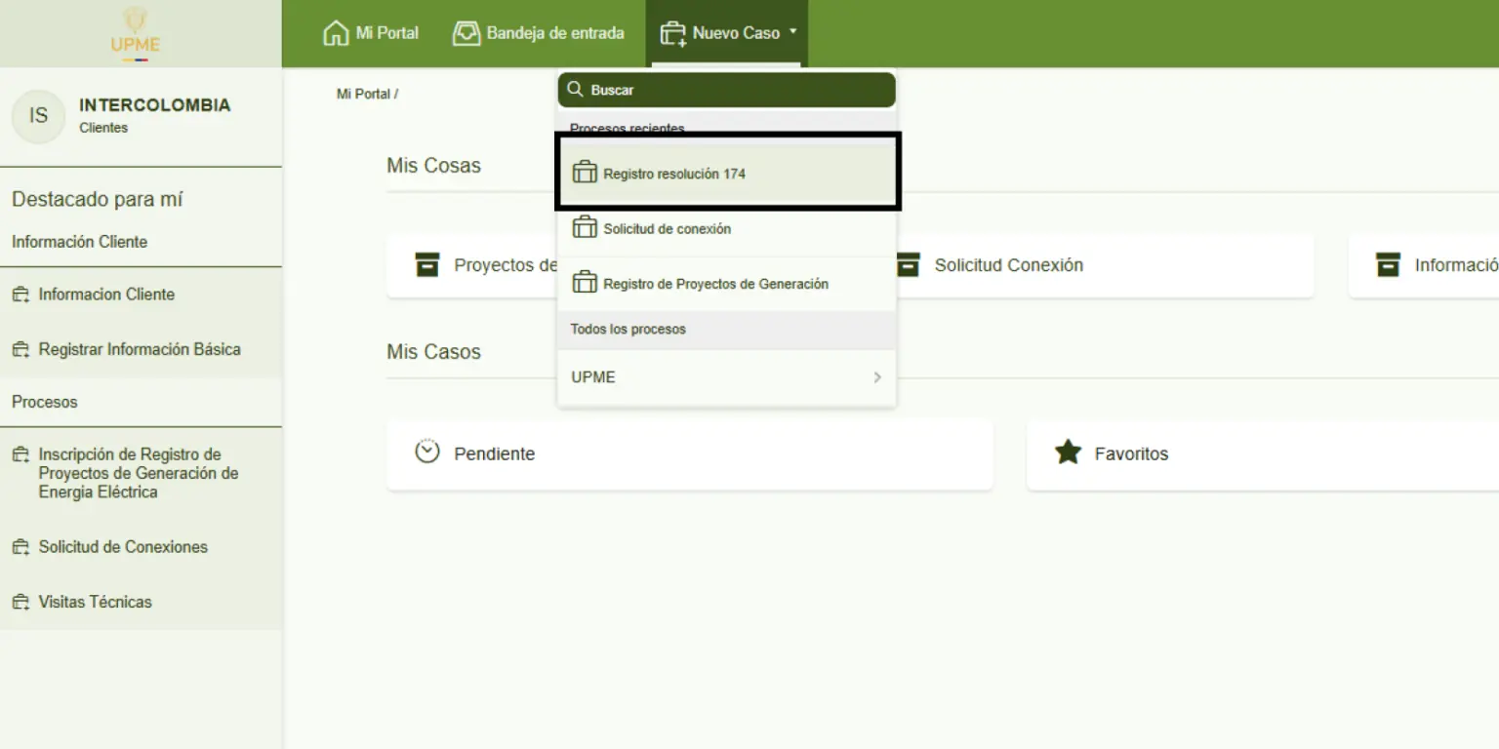Screen dimensions: 1499x749
Task: Select Registro de Proyectos de Generación
Action: [715, 284]
